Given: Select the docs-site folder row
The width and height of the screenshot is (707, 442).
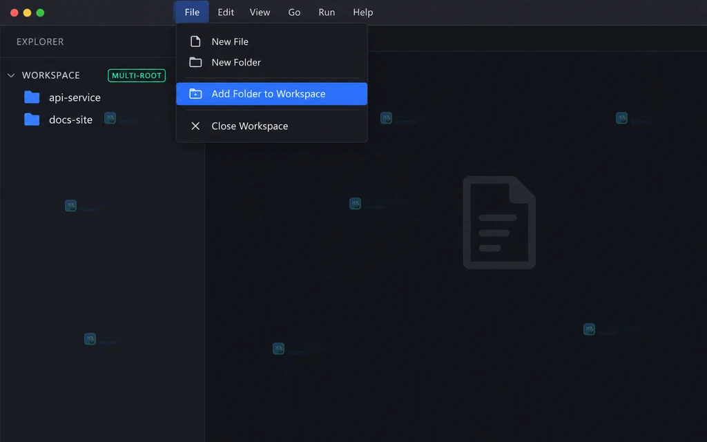Looking at the screenshot, I should (x=102, y=119).
